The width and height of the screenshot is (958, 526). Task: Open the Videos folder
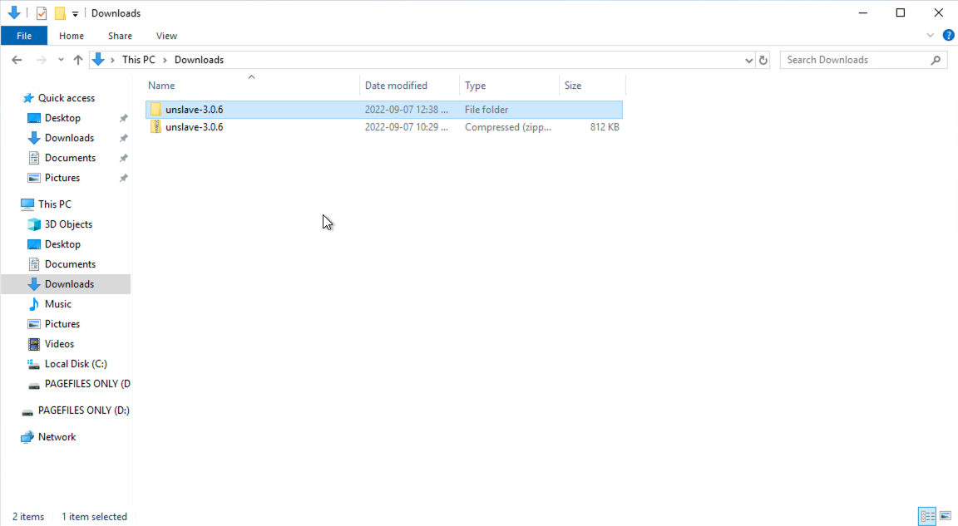[59, 344]
